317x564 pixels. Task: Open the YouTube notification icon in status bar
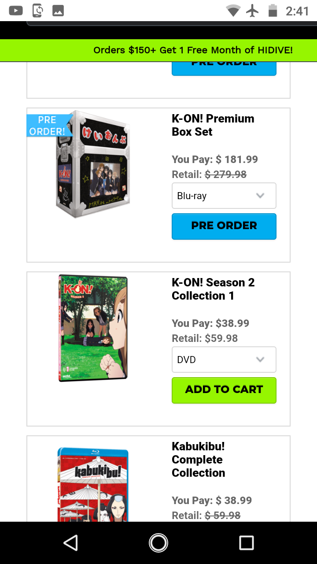click(x=16, y=11)
